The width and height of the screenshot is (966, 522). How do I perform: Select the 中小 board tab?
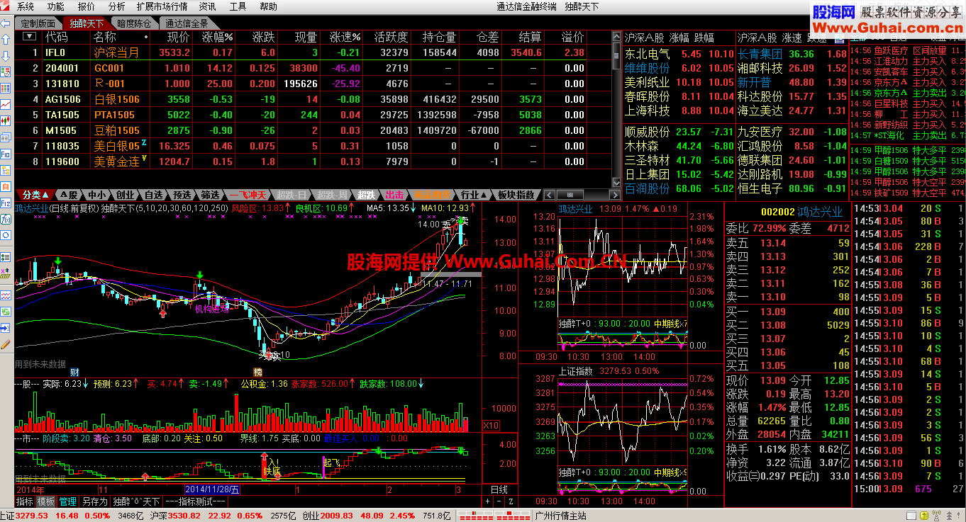click(x=97, y=195)
